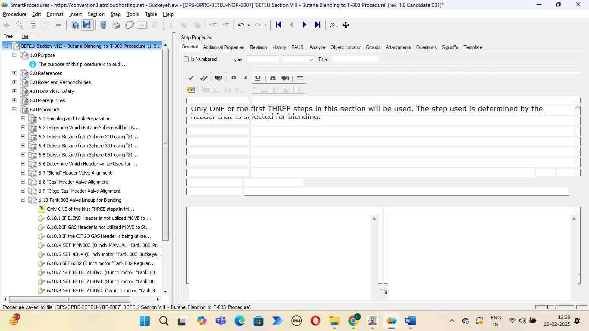Select 6.8 Gas Header Valve Alignment
The width and height of the screenshot is (589, 331).
coord(73,182)
